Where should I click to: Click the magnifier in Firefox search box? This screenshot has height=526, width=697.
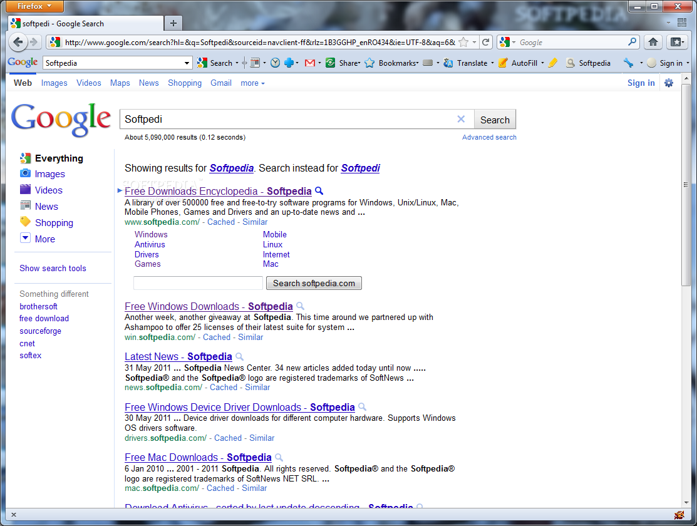pyautogui.click(x=632, y=42)
